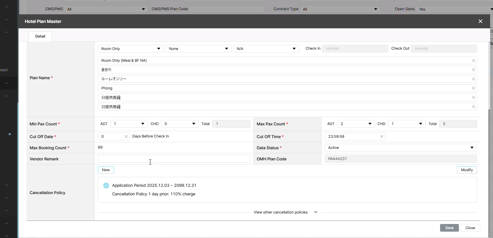Clear the Phòng plan name field
This screenshot has width=493, height=238.
473,88
